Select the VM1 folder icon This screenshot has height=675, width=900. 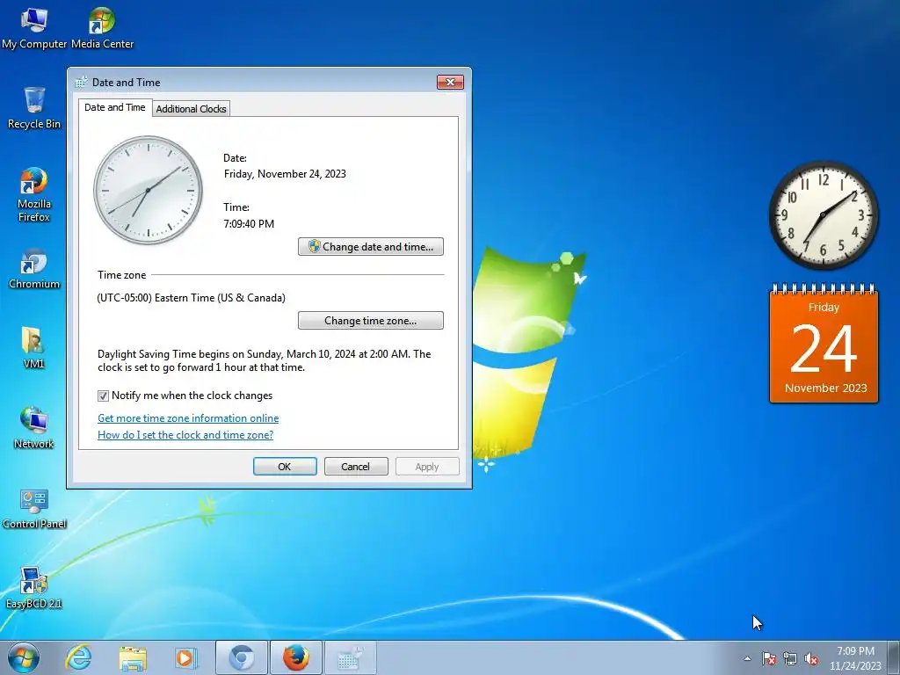coord(34,347)
